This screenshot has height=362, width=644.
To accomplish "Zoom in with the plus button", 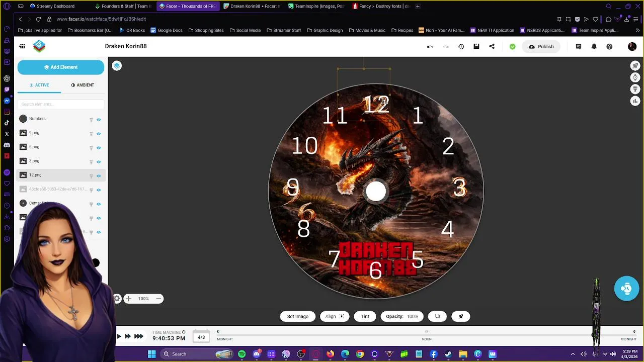I will pos(128,299).
